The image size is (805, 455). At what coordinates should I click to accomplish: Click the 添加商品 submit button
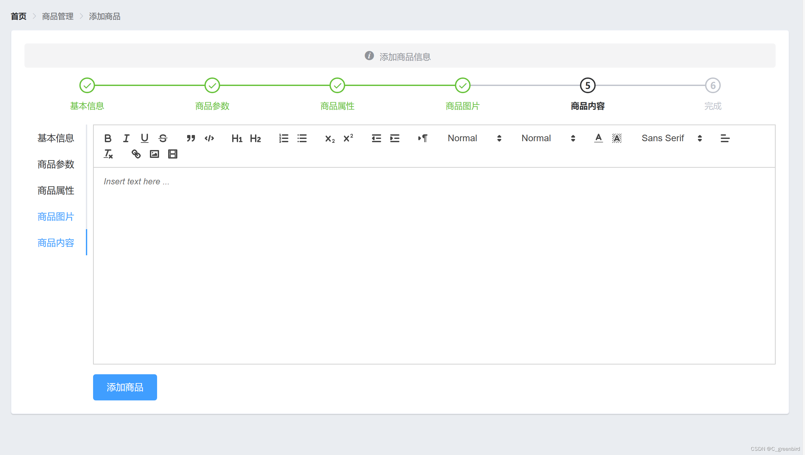tap(125, 387)
